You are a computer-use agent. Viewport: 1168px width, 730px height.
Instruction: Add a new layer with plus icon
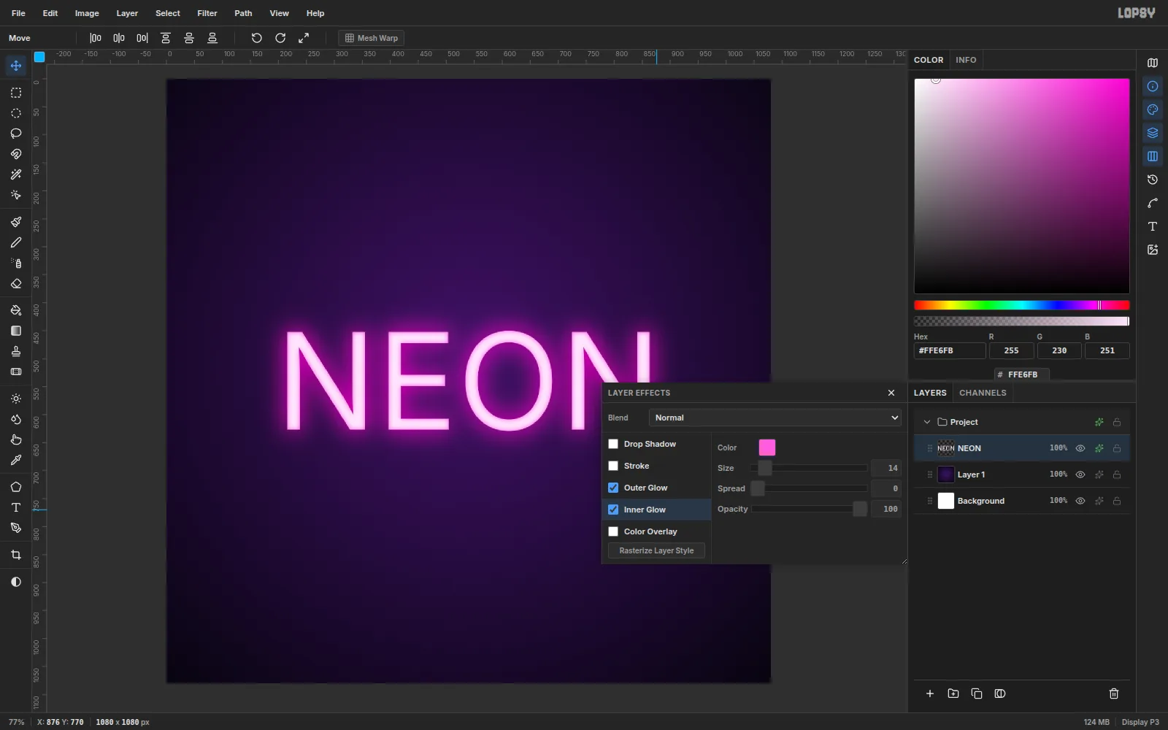[930, 693]
